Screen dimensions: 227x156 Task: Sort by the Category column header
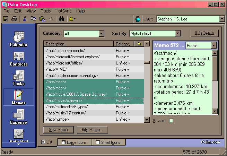pos(124,44)
